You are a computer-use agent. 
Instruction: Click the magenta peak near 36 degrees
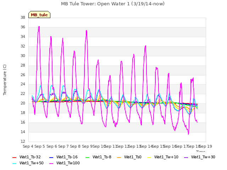point(39,27)
